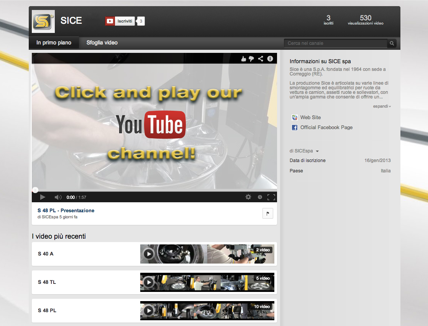
Task: Open the S 40 A playlist title
Action: click(x=46, y=254)
